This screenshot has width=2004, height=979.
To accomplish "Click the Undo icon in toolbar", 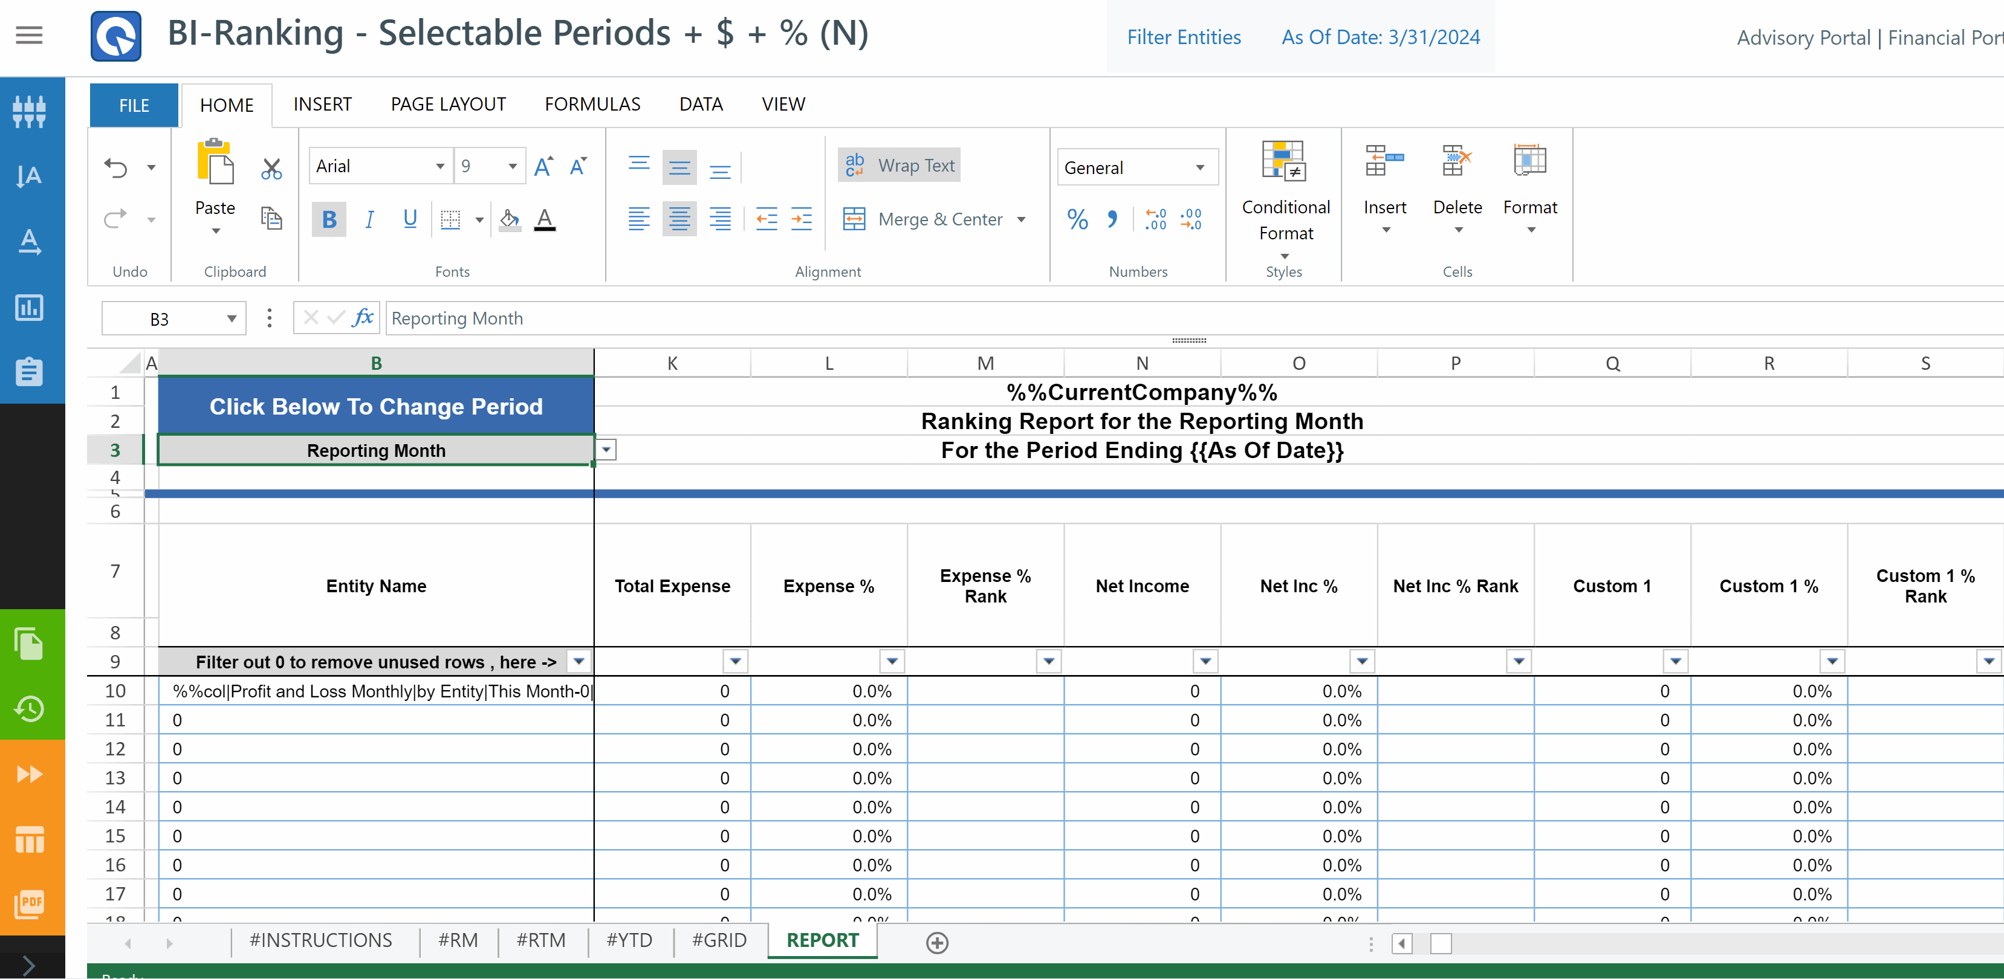I will click(116, 166).
